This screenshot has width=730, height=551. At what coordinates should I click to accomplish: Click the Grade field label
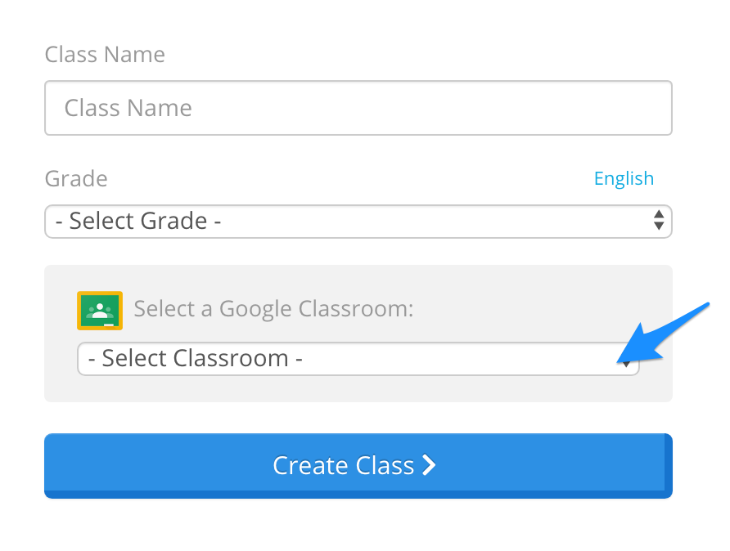(76, 178)
